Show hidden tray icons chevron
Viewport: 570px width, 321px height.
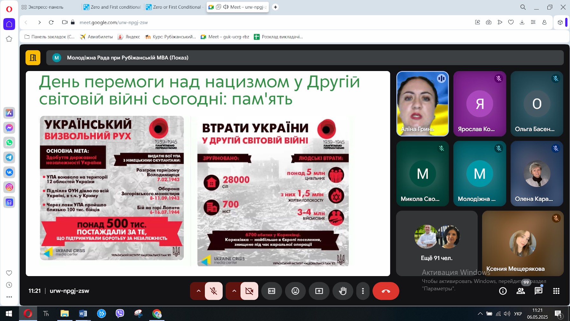click(480, 314)
